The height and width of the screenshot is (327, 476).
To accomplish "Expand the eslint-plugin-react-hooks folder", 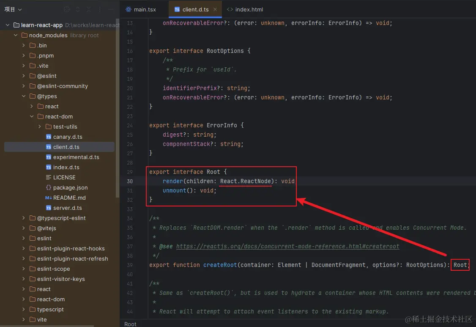I will tap(23, 248).
